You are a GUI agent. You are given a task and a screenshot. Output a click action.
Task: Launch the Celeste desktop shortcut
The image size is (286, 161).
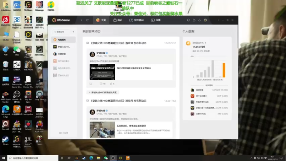pos(28,126)
